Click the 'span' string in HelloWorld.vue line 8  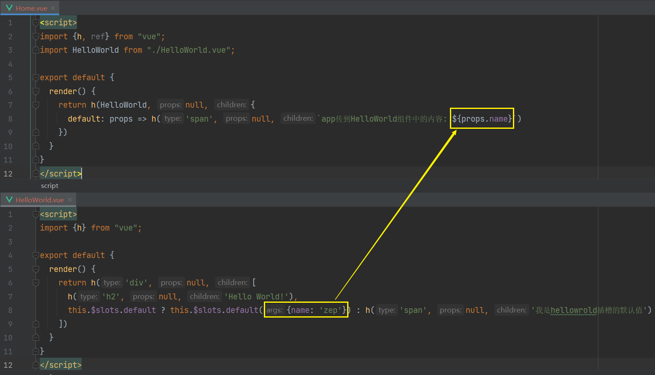pos(413,310)
